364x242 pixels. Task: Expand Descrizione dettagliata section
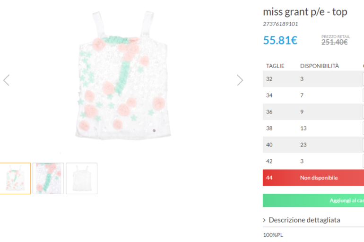304,220
